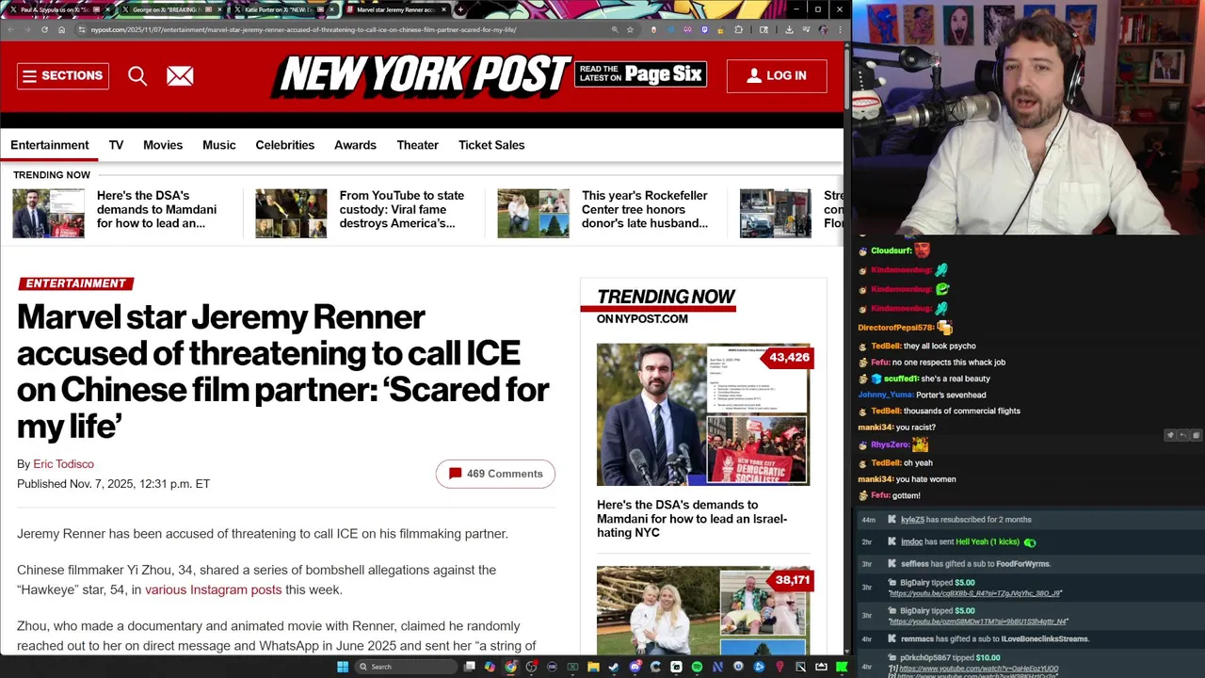Viewport: 1205px width, 678px height.
Task: Open trending story From YouTube to state custody
Action: coord(402,209)
